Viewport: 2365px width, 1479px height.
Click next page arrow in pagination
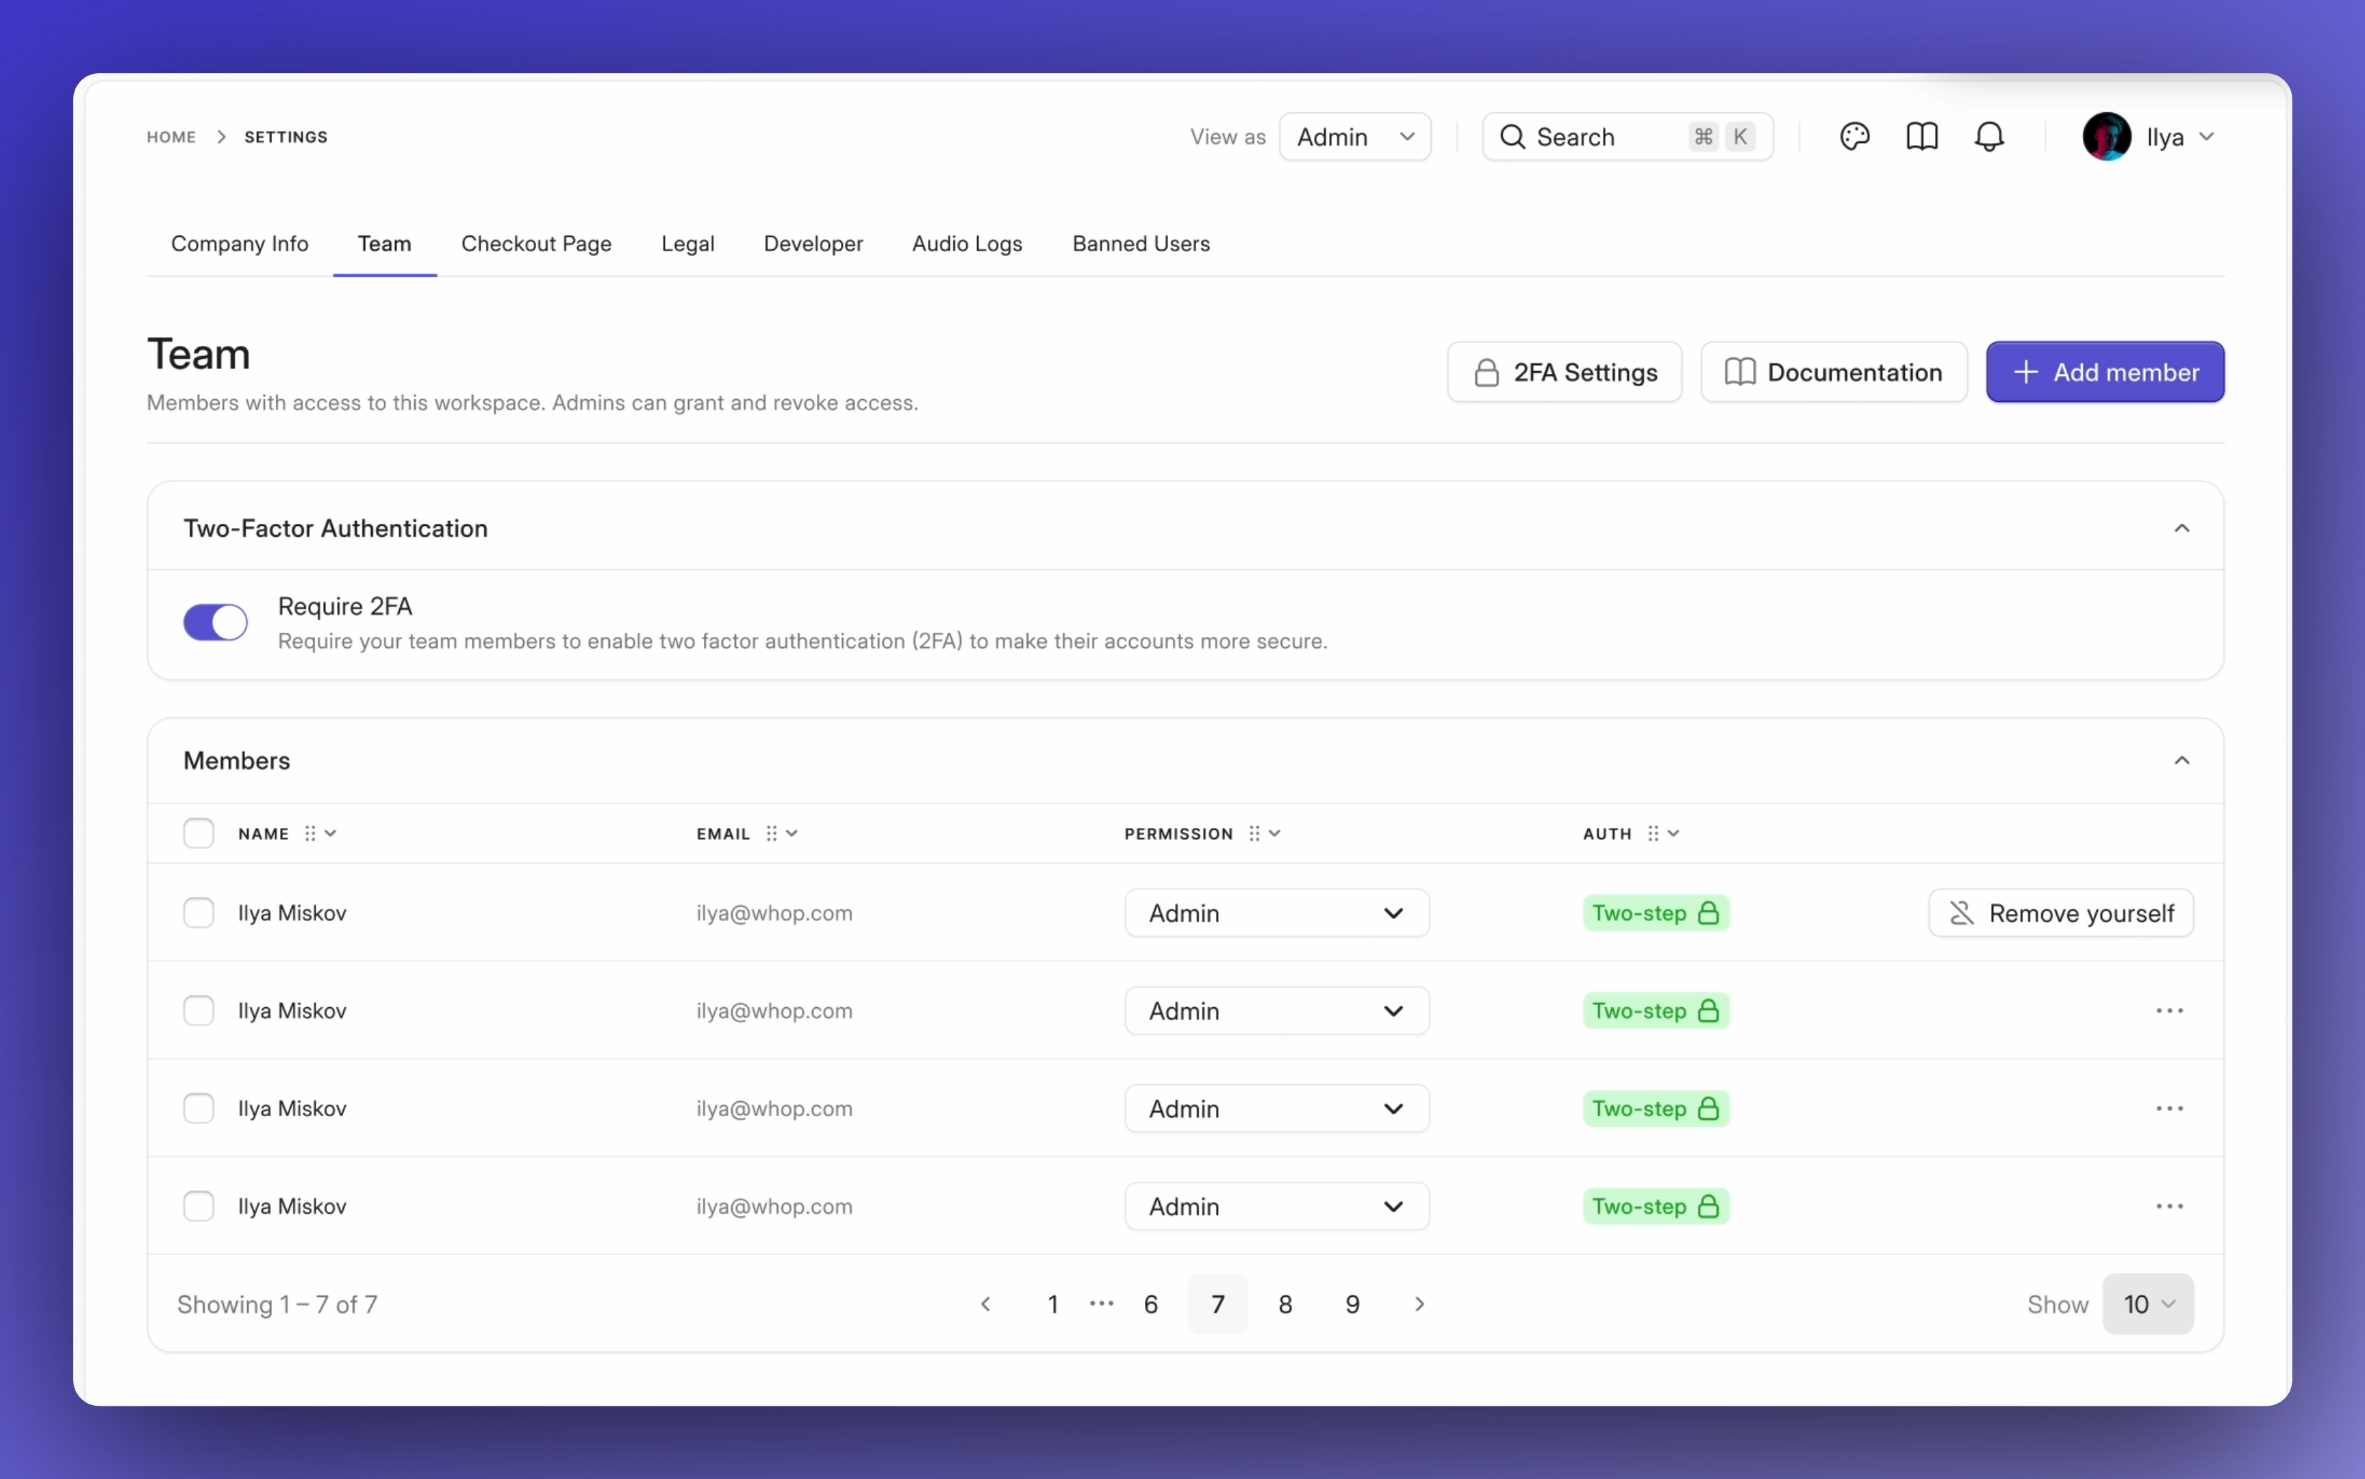click(1419, 1304)
